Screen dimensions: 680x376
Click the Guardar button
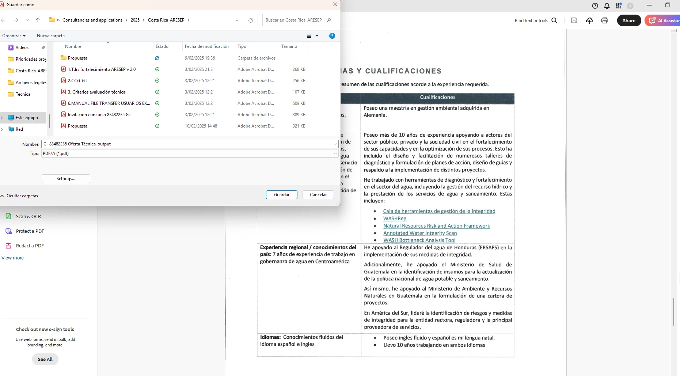282,195
